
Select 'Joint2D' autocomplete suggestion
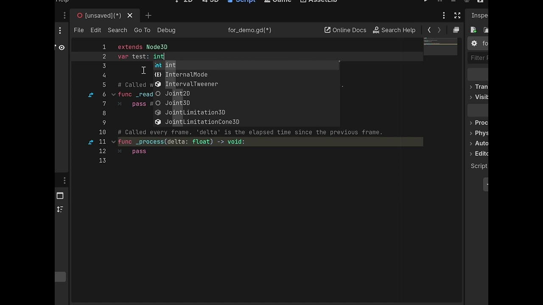pyautogui.click(x=246, y=94)
